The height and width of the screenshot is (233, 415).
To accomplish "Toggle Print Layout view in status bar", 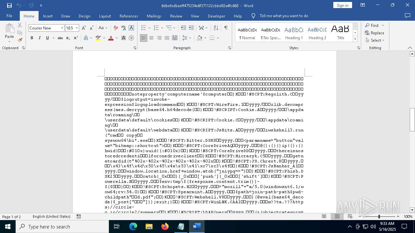I will (x=337, y=216).
